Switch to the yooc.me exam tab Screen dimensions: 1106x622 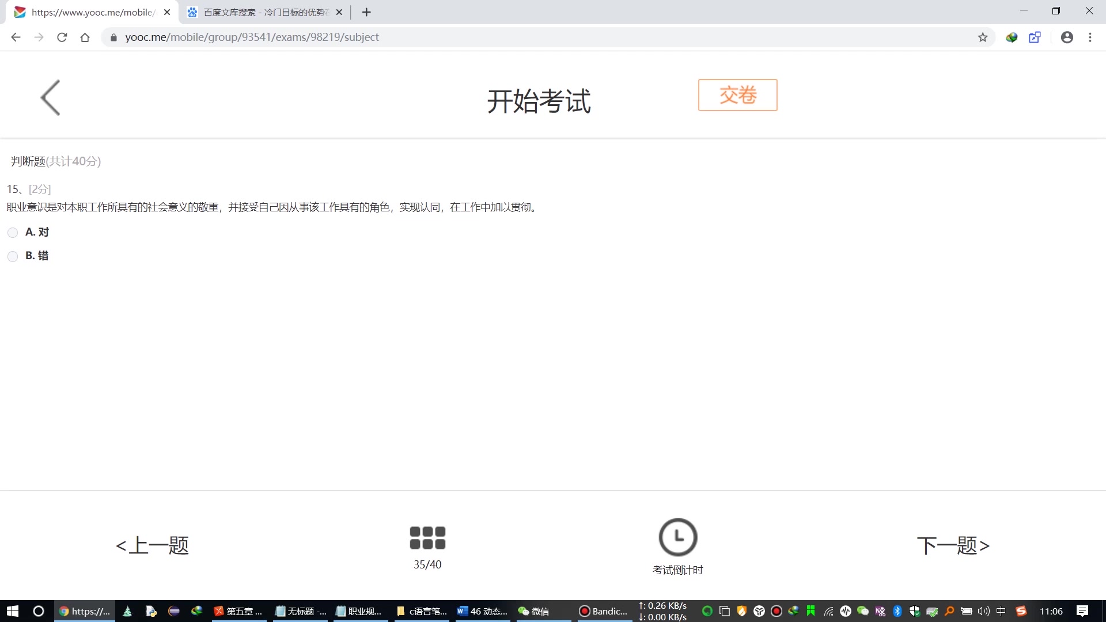click(92, 12)
